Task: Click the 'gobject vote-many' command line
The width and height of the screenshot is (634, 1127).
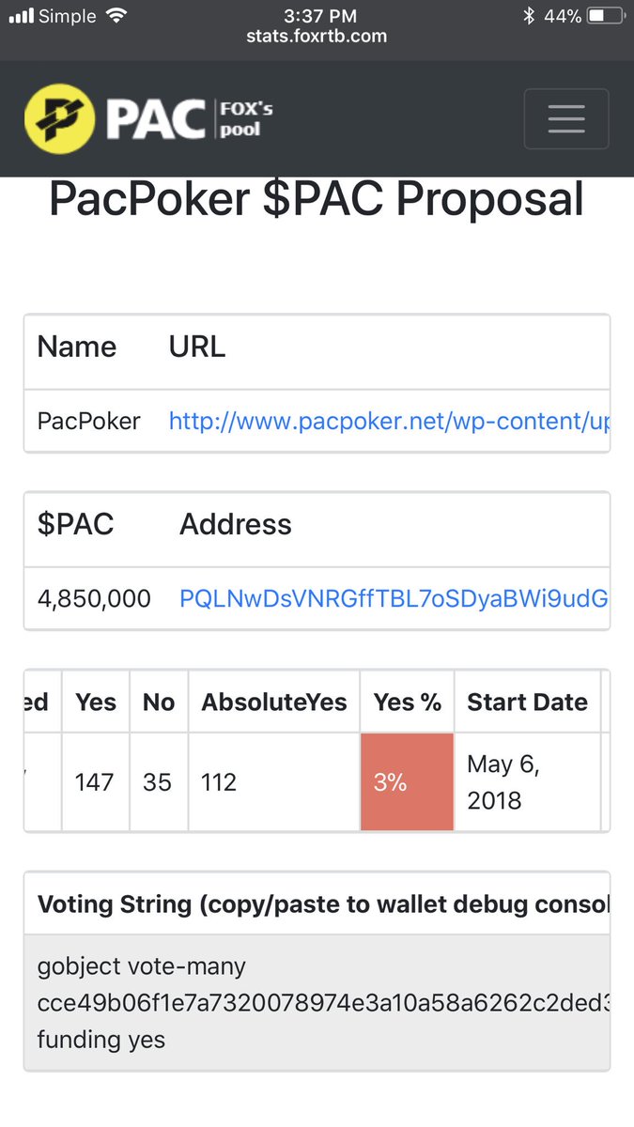Action: (x=142, y=966)
